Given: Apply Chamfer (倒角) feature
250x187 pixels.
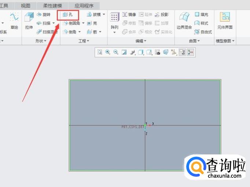Looking at the screenshot, I should tap(70, 32).
